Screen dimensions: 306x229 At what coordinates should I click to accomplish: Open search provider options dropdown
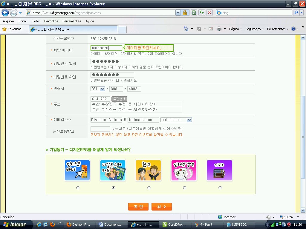[302, 13]
